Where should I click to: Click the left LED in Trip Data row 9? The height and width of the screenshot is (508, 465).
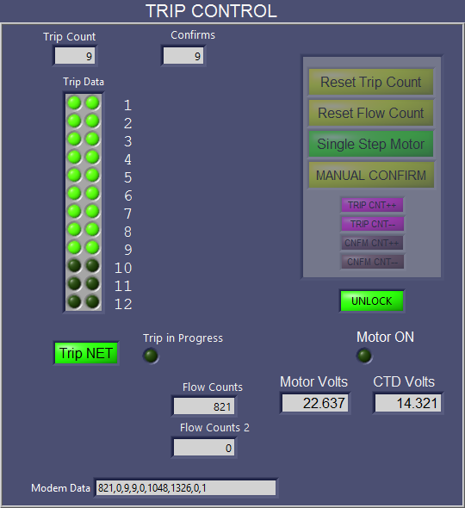click(74, 247)
